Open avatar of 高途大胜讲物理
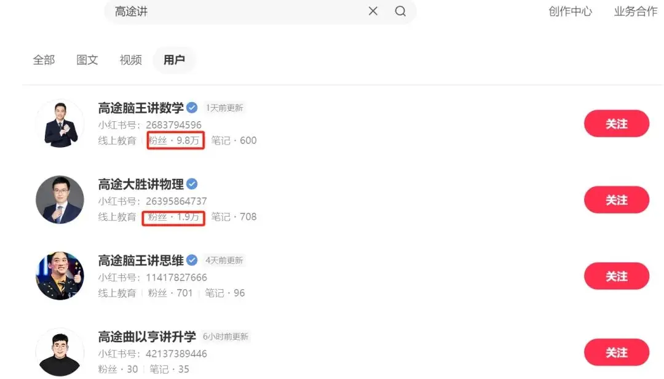 click(x=60, y=200)
